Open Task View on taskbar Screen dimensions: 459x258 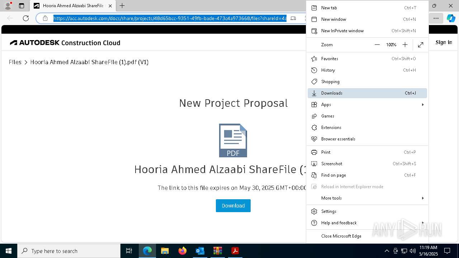129,251
